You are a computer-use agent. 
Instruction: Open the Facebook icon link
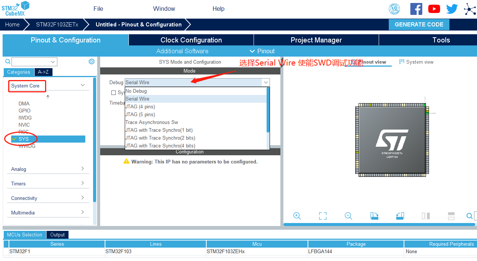[416, 9]
